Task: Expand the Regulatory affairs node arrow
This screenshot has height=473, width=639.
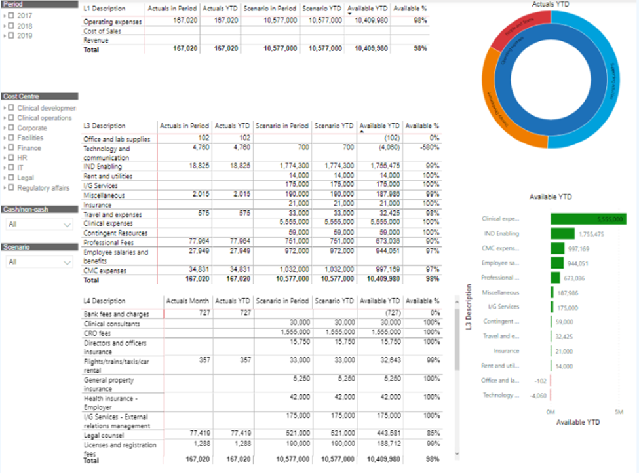Action: click(6, 188)
